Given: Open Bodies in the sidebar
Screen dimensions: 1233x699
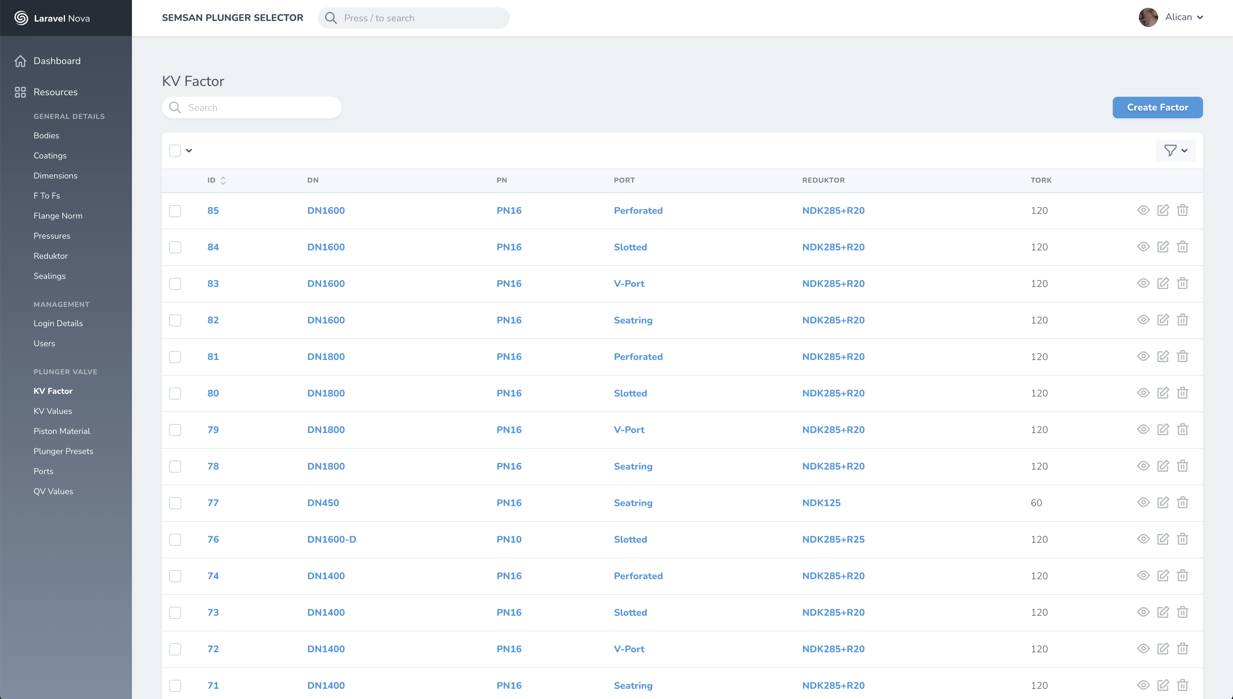Looking at the screenshot, I should click(x=46, y=135).
